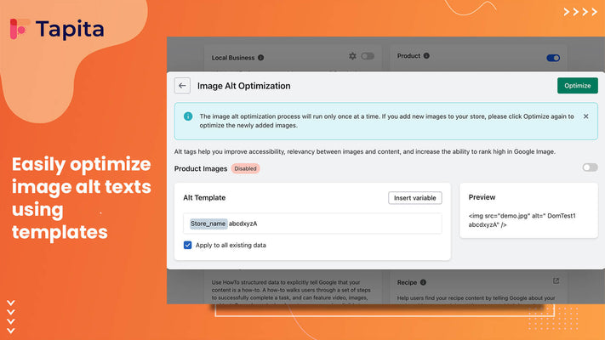Turn off the Product toggle
Viewport: 605px width, 340px height.
pos(553,58)
